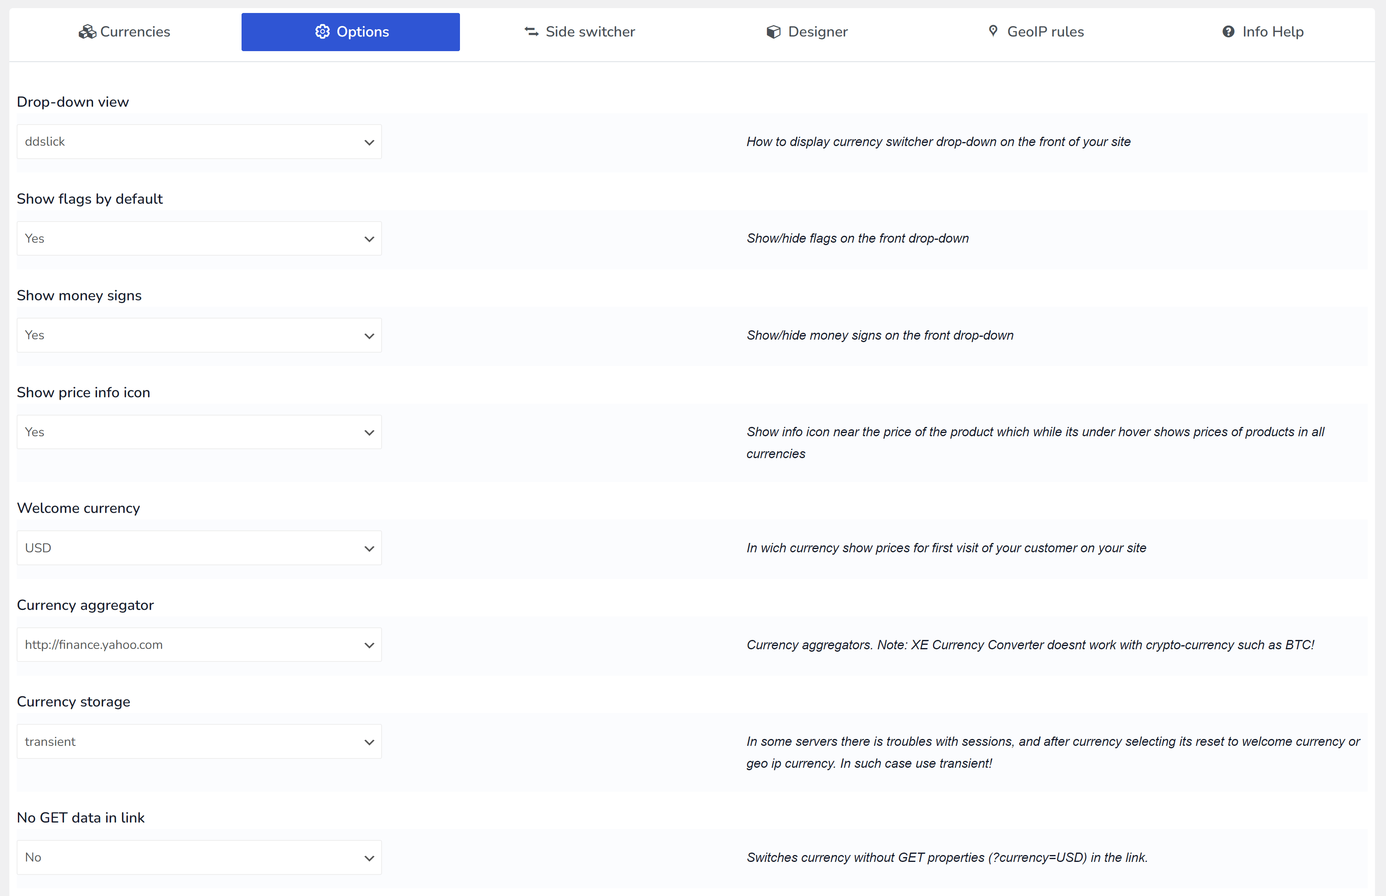Open the Welcome currency dropdown showing USD
Image resolution: width=1386 pixels, height=896 pixels.
pyautogui.click(x=199, y=548)
